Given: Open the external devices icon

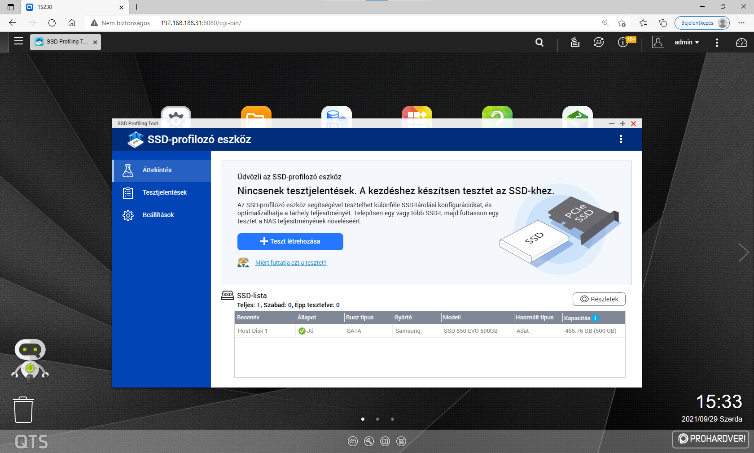Looking at the screenshot, I should tap(599, 42).
